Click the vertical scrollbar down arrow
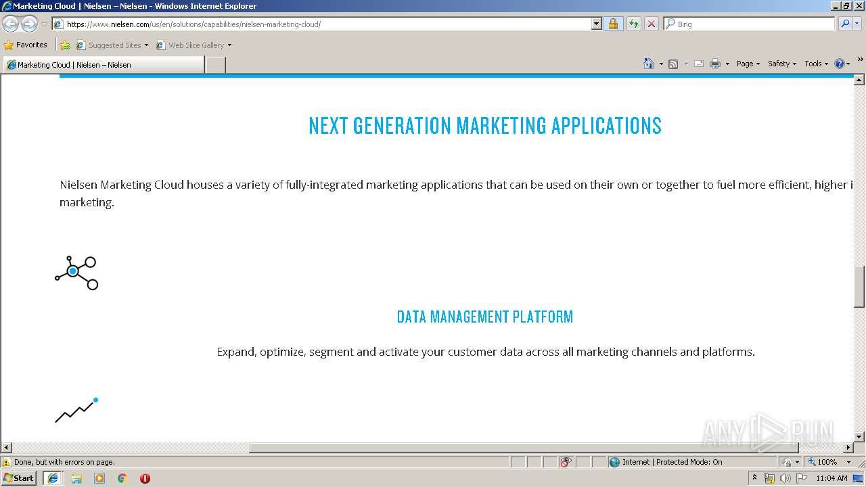The width and height of the screenshot is (866, 487). pos(859,437)
